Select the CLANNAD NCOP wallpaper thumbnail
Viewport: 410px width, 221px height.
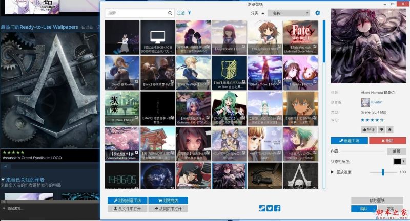pyautogui.click(x=265, y=37)
